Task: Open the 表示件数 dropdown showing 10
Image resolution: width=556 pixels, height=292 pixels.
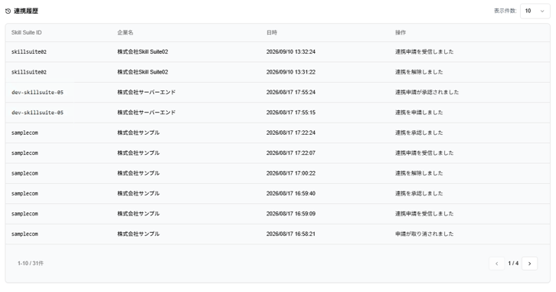Action: [535, 11]
